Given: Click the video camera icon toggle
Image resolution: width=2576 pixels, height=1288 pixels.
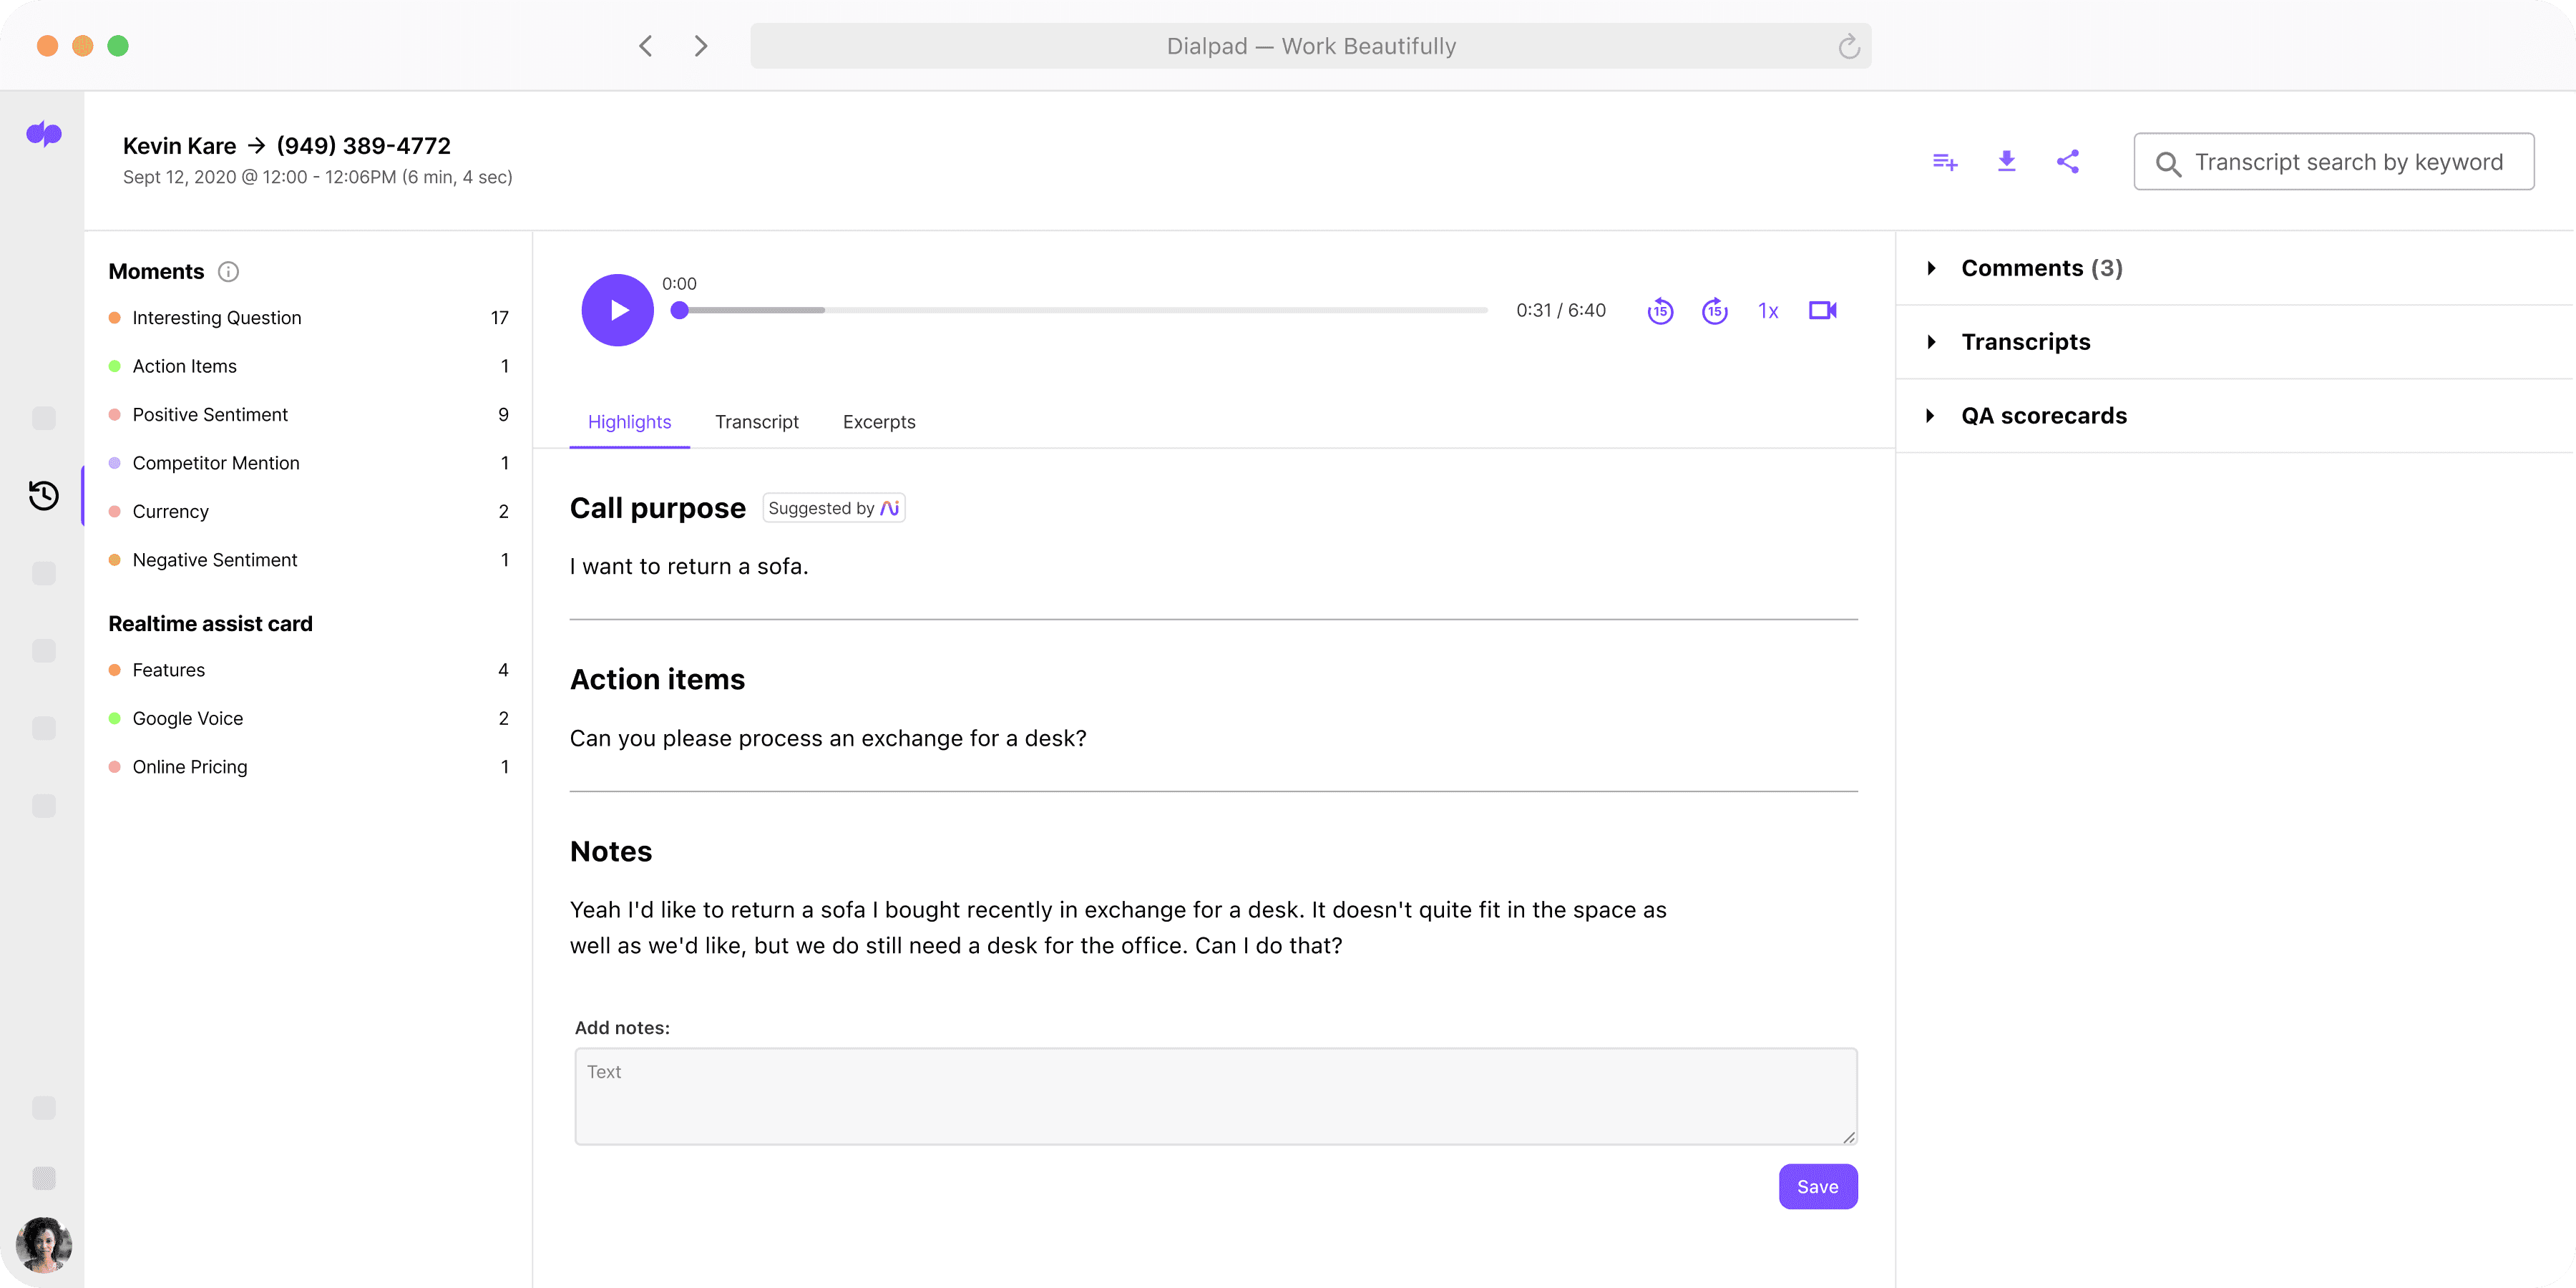Looking at the screenshot, I should click(1822, 311).
